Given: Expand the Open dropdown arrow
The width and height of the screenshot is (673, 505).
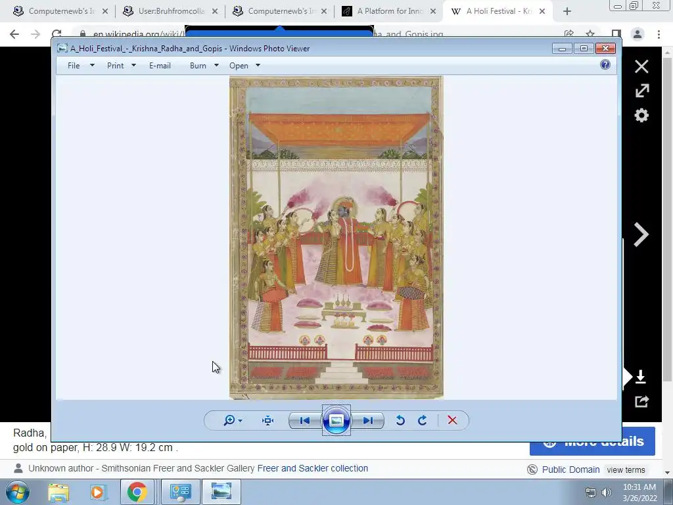Looking at the screenshot, I should [x=258, y=65].
